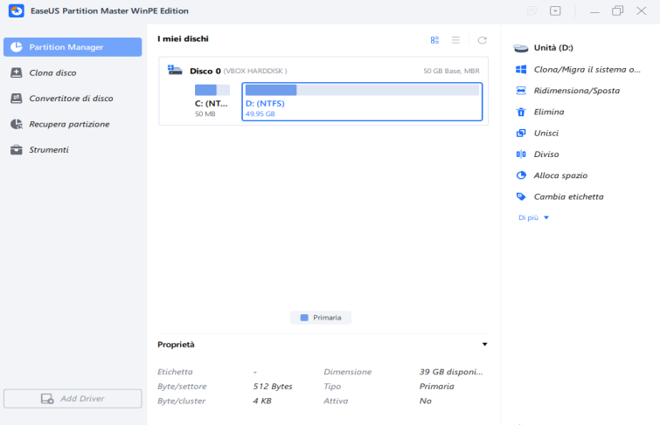Screen dimensions: 660x425
Task: Click the Cambia etichetta tag icon
Action: click(x=521, y=196)
